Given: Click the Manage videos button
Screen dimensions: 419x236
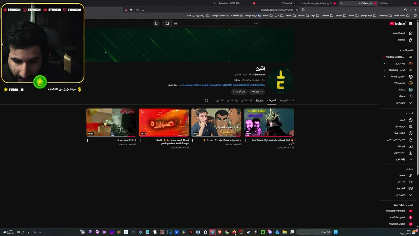Looking at the screenshot, I should tap(239, 91).
